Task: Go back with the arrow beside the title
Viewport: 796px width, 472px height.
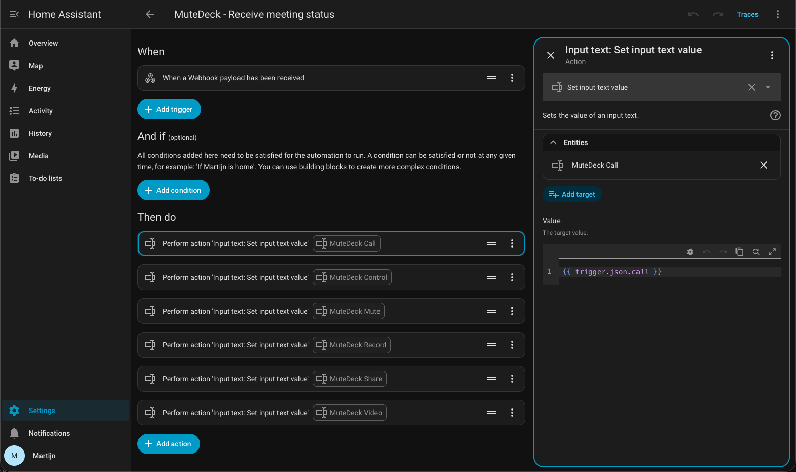Action: [x=150, y=14]
